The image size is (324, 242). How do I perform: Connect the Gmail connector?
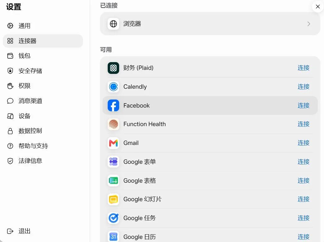304,143
